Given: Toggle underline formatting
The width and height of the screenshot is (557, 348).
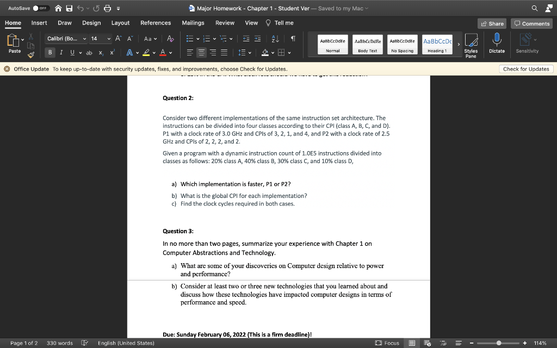Looking at the screenshot, I should [73, 52].
